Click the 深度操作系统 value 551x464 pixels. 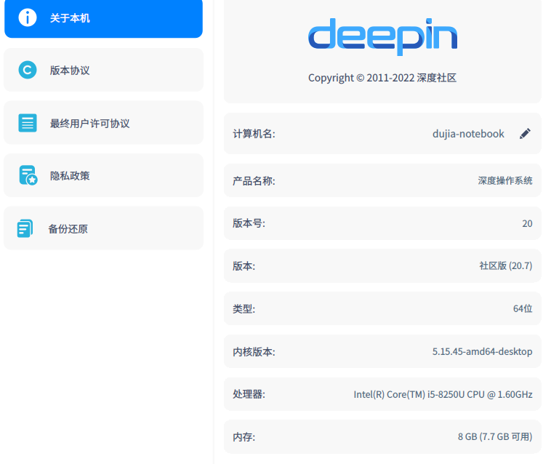(505, 180)
